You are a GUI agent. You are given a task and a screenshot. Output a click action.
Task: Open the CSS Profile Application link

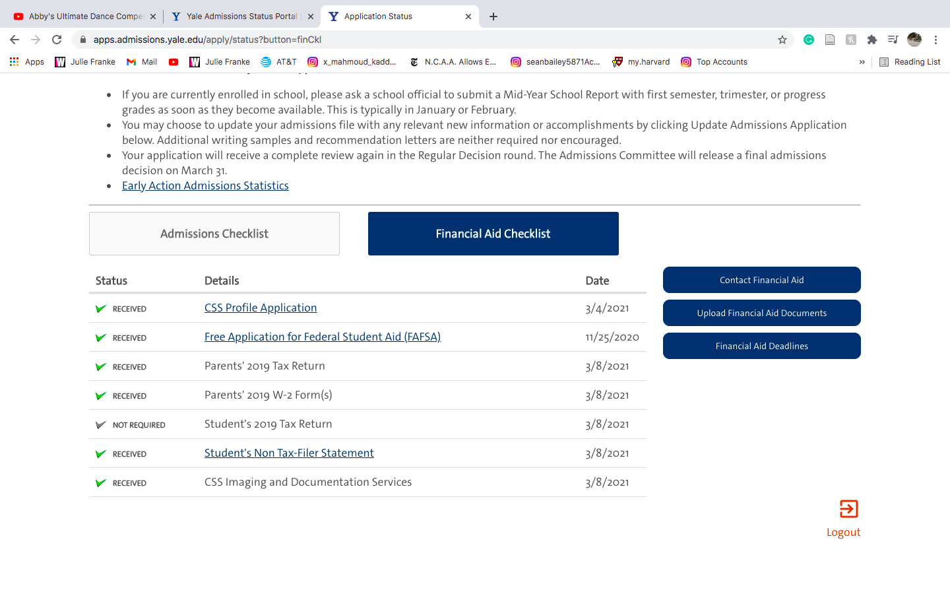261,308
